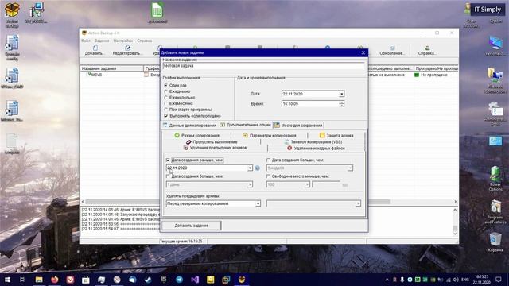Uncheck Дата создания раньше, чем
509x286 pixels.
coord(168,160)
